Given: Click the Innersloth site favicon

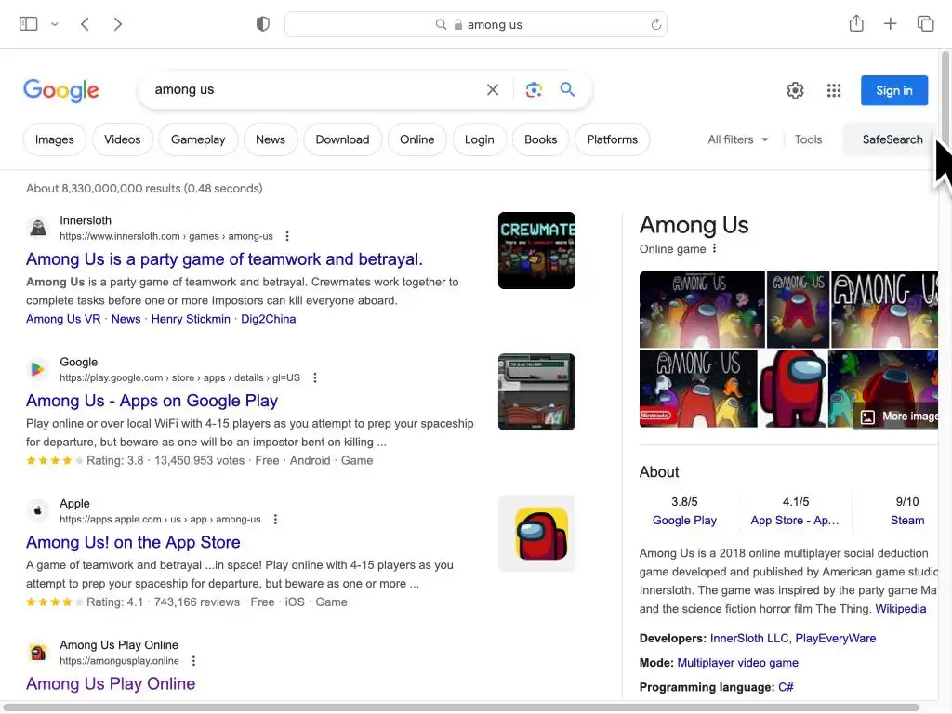Looking at the screenshot, I should (37, 228).
